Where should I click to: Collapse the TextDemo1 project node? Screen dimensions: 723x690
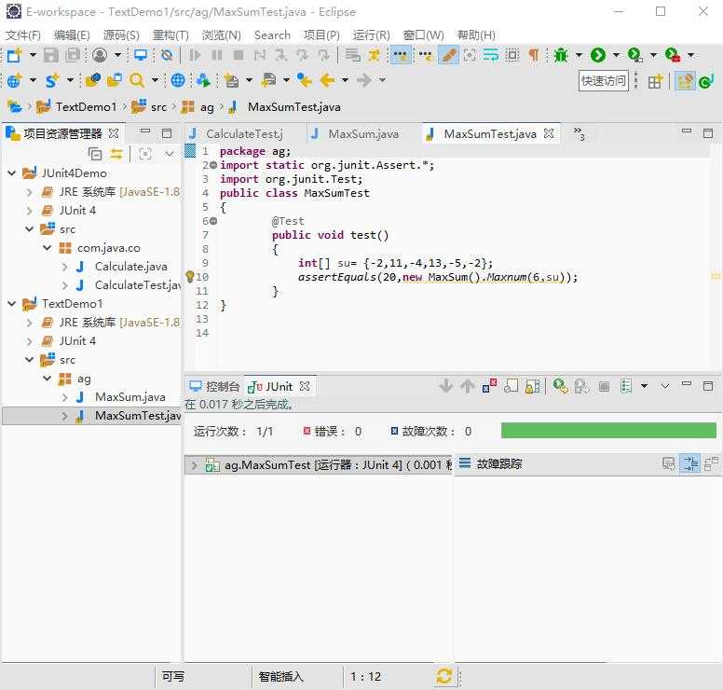[x=12, y=304]
